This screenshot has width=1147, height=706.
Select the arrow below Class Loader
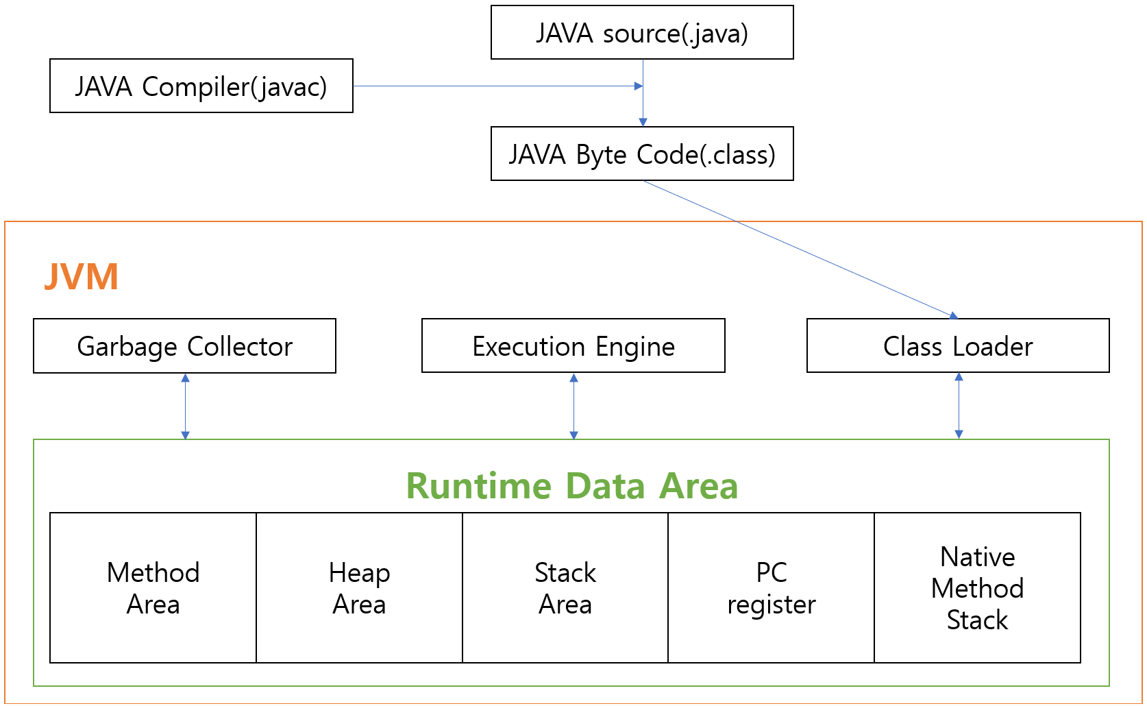[958, 404]
